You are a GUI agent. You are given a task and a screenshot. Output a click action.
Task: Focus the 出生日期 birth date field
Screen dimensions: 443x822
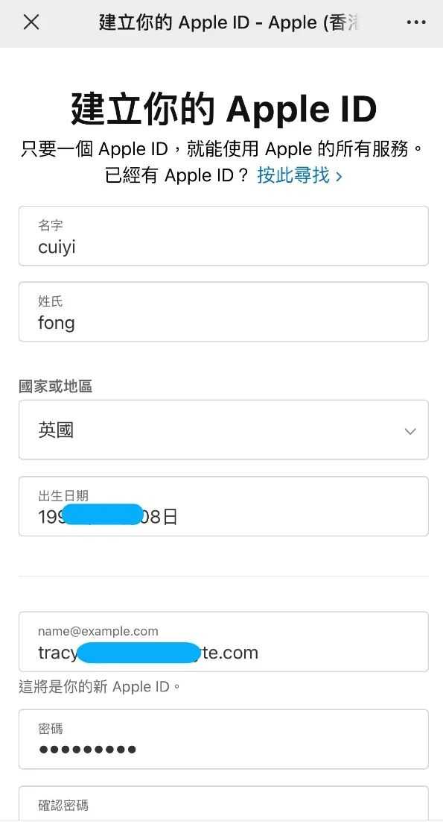221,506
